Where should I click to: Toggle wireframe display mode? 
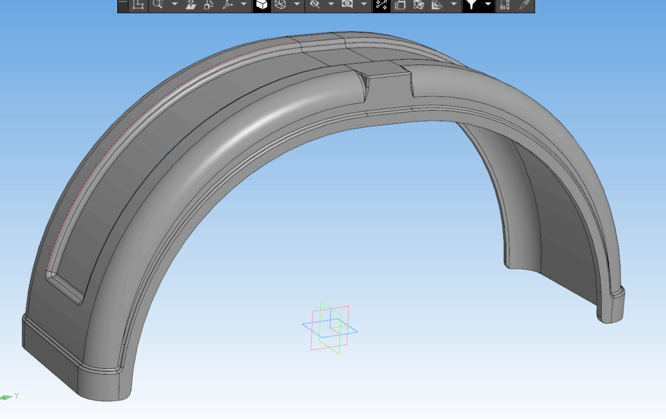point(280,5)
